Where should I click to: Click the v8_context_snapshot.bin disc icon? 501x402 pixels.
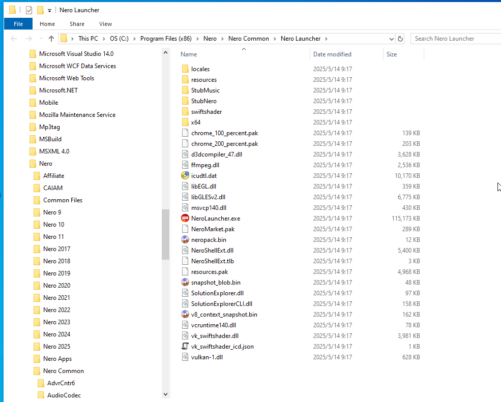185,315
